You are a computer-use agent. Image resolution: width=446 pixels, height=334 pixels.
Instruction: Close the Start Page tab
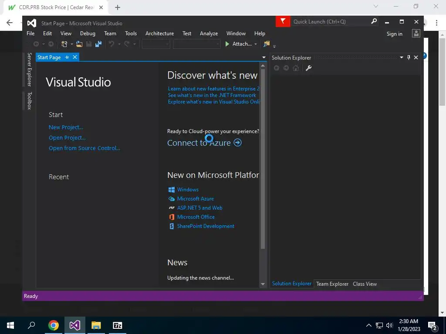(x=75, y=57)
